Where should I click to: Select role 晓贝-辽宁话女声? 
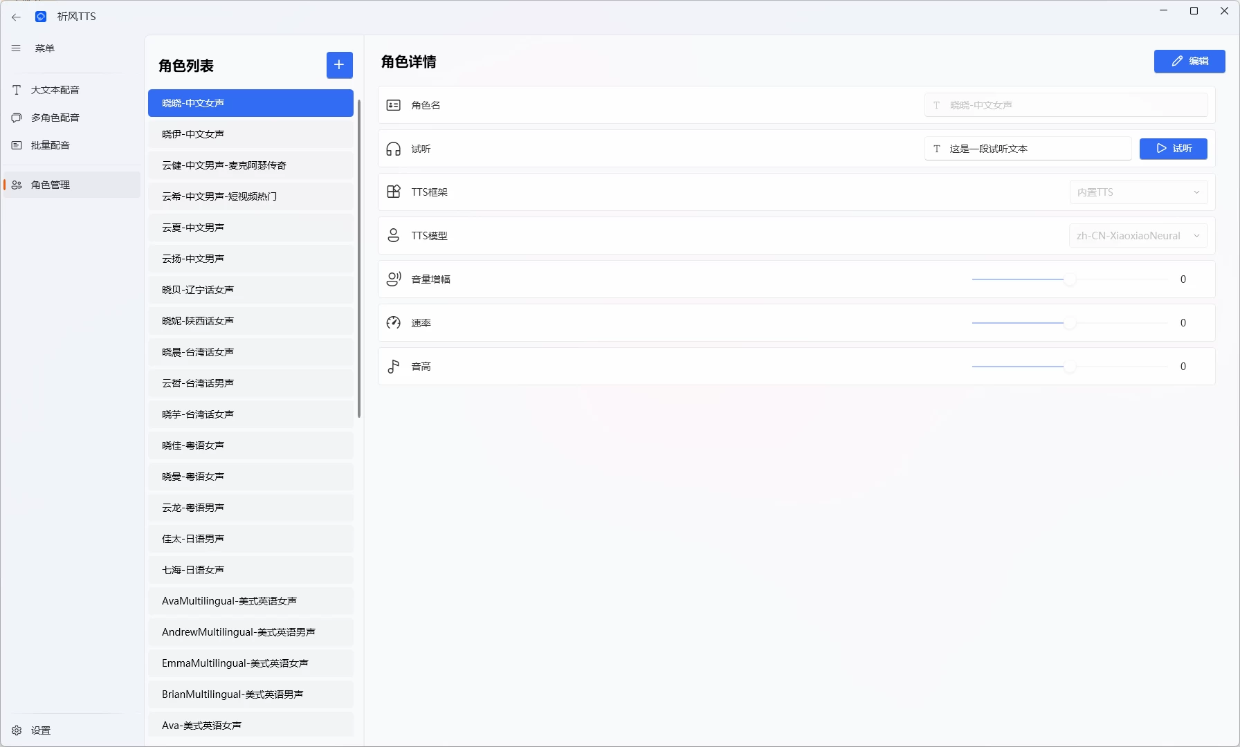(250, 290)
